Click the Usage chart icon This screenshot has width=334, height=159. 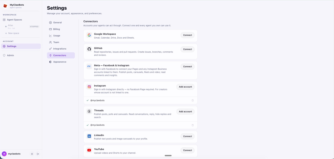[x=50, y=36]
